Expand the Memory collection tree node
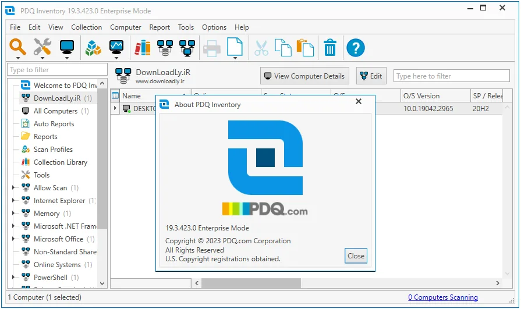 click(x=13, y=214)
